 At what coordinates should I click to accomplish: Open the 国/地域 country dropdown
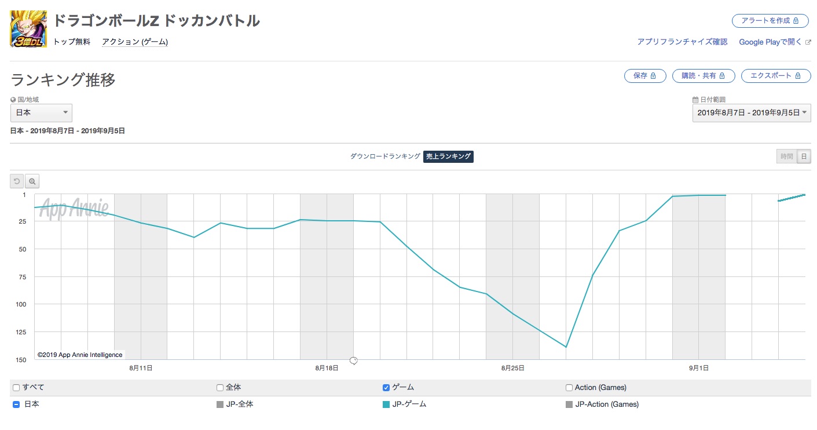pos(41,112)
